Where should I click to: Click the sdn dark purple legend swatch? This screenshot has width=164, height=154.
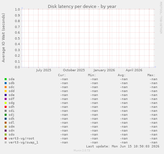6,131
